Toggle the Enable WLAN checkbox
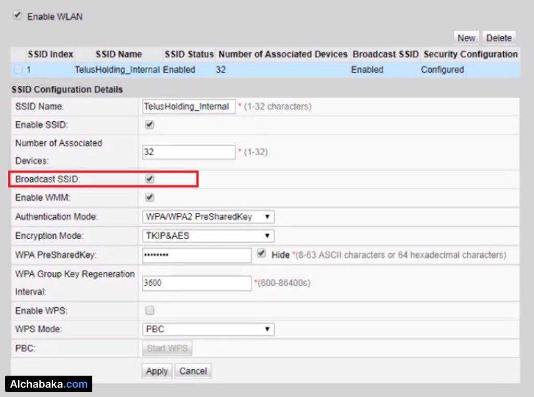Viewport: 534px width, 397px height. pyautogui.click(x=18, y=16)
